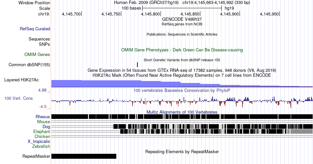Viewport: 313px width, 164px height.
Task: Click the 4,145,700 ruler position
Action: tap(71, 14)
